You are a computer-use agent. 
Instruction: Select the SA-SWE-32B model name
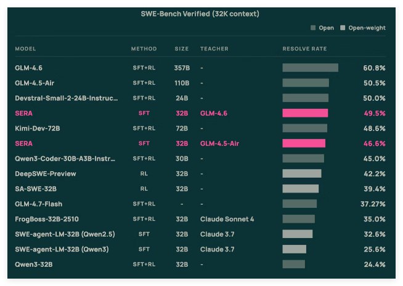point(36,189)
